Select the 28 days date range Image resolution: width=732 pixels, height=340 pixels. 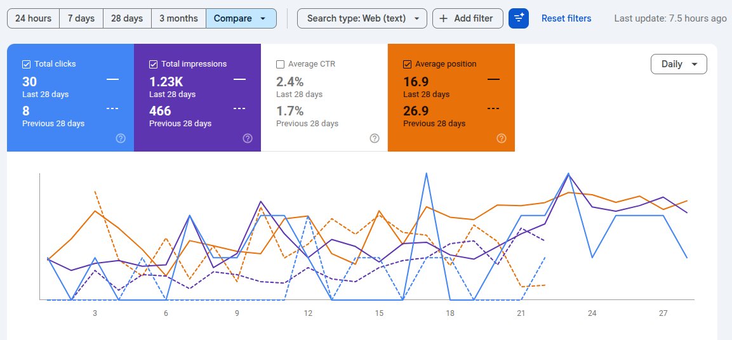(x=127, y=18)
